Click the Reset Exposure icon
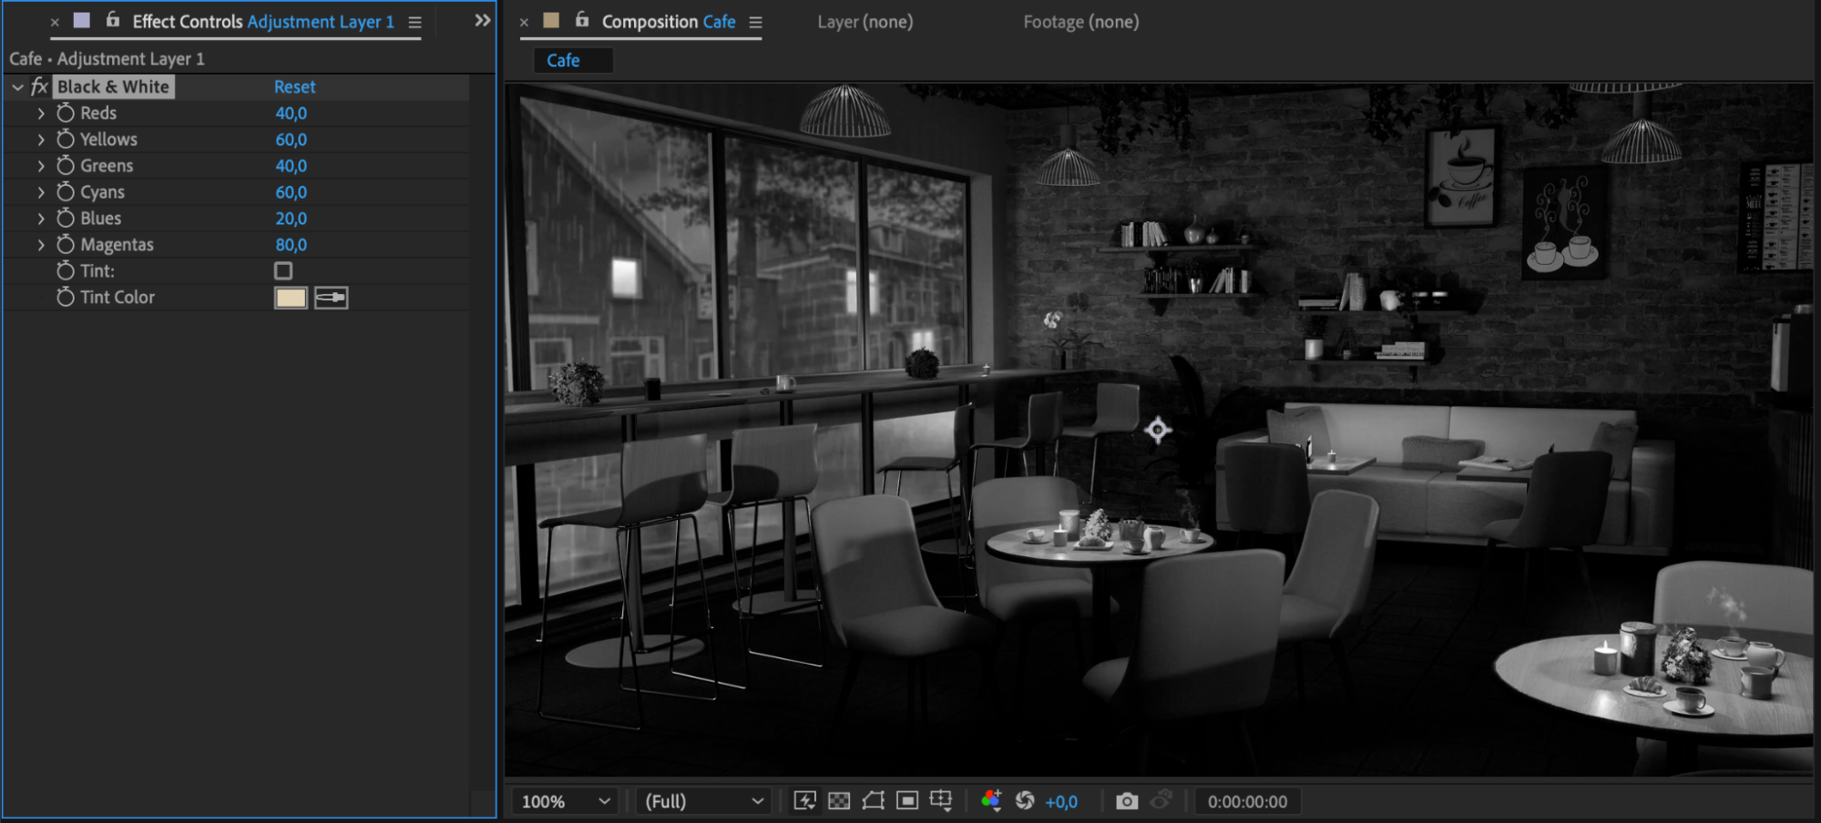Image resolution: width=1821 pixels, height=823 pixels. click(1025, 801)
